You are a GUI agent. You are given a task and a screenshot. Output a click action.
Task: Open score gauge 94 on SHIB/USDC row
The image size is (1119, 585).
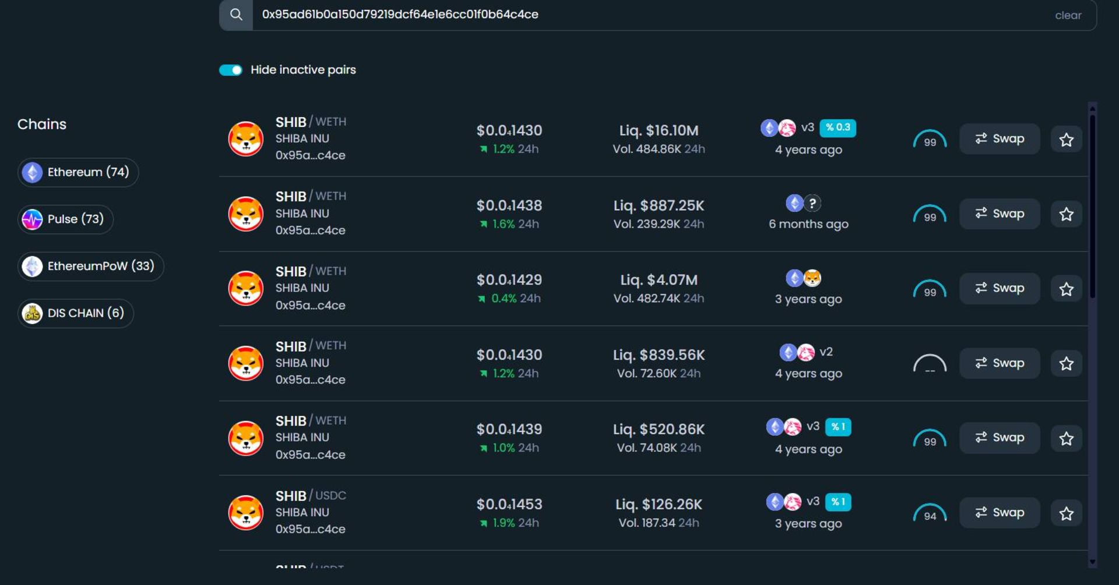[x=930, y=513]
